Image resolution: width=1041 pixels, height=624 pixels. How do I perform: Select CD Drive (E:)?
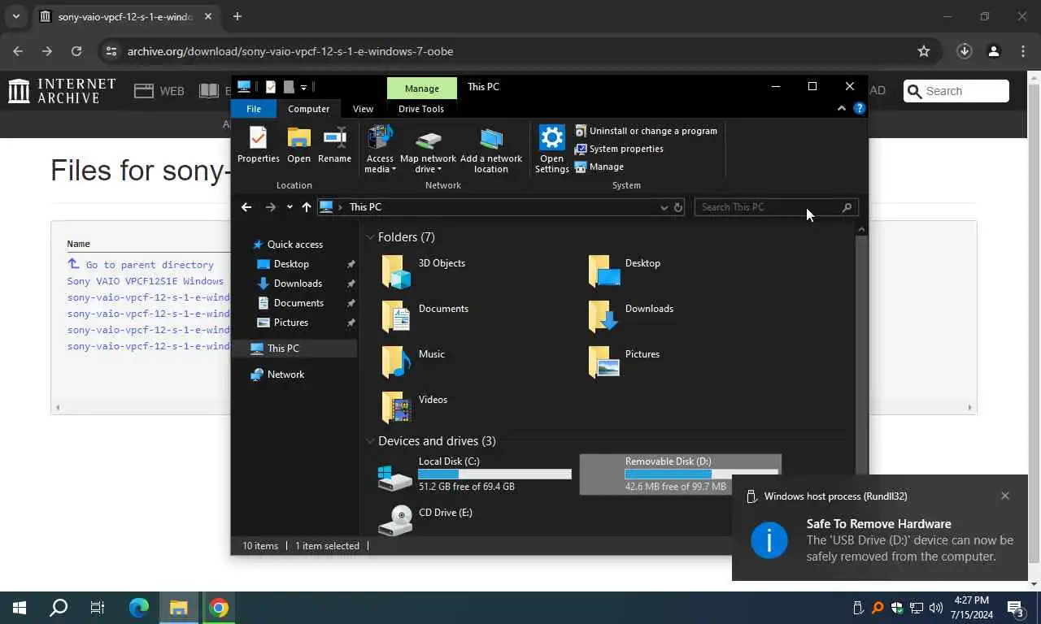click(425, 520)
